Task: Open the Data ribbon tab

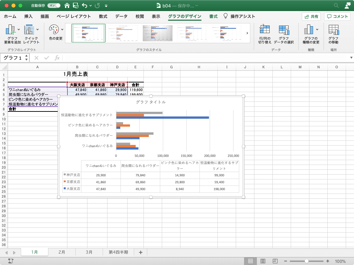Action: tap(121, 16)
